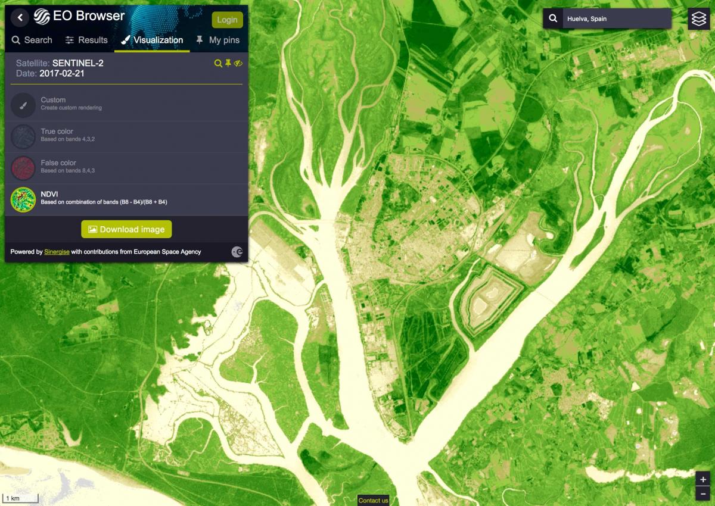Click the EO Browser globe logo
715x506 pixels.
click(41, 17)
